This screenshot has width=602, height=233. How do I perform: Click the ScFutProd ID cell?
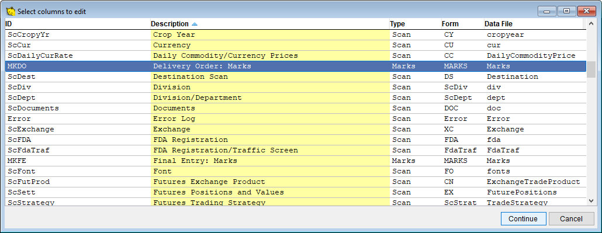tap(78, 182)
